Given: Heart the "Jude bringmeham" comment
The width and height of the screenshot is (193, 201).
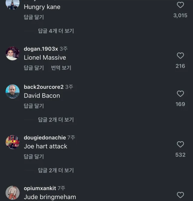Looking at the screenshot, I should (180, 195).
